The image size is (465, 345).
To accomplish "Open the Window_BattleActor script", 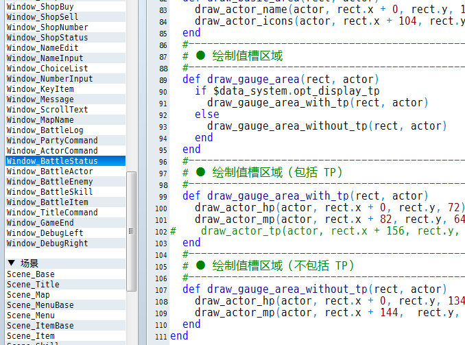I will tap(65, 171).
